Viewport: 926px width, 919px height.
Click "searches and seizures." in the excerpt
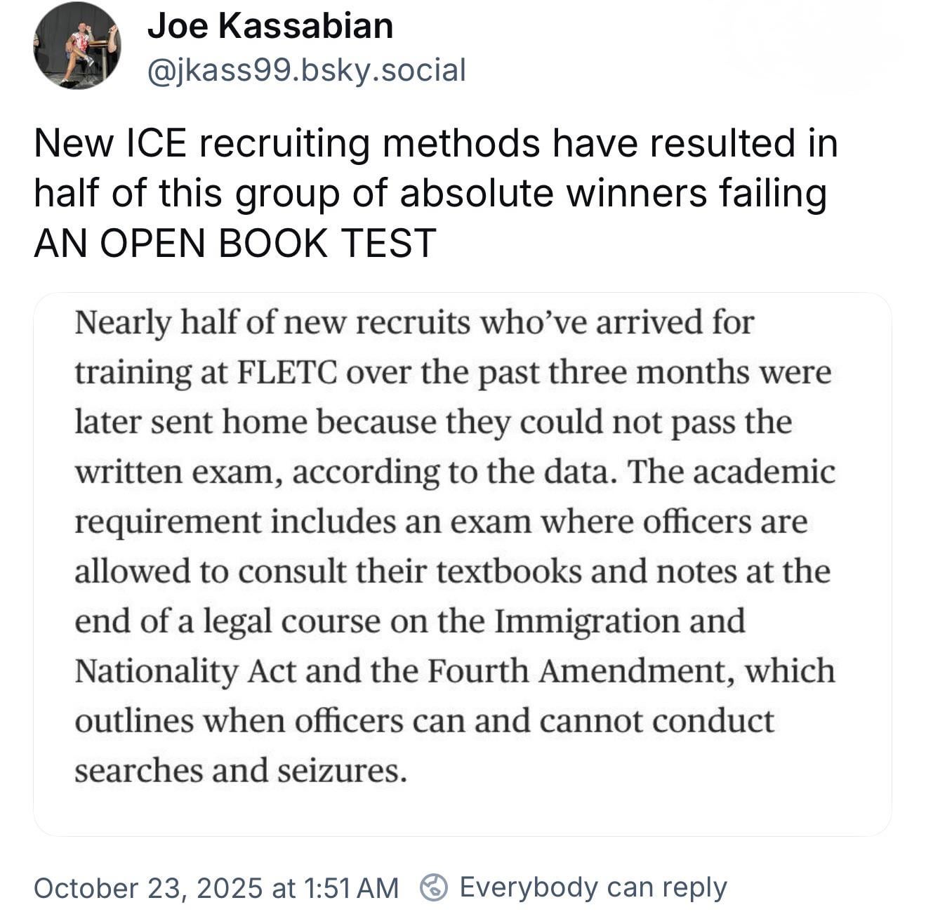(x=241, y=771)
